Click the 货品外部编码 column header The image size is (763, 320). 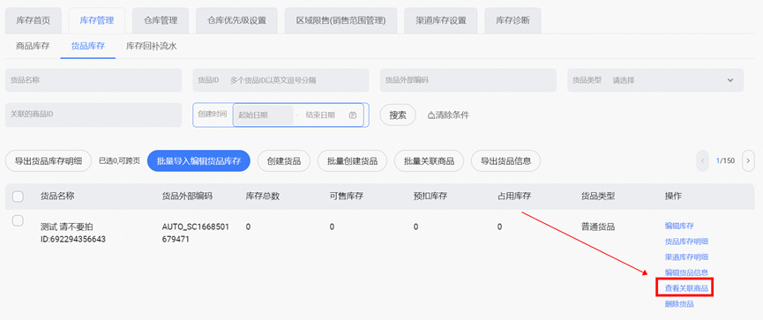click(187, 196)
